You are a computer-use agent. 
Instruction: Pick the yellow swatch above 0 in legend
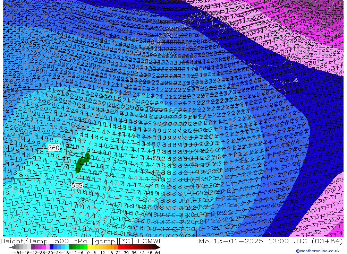coord(90,247)
